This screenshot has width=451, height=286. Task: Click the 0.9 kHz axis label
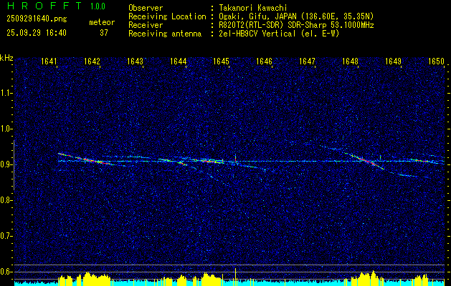pyautogui.click(x=6, y=164)
